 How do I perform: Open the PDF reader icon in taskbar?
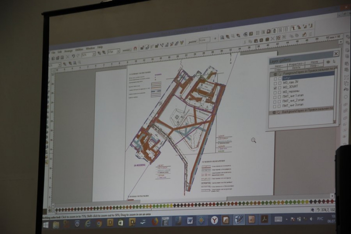point(264,219)
